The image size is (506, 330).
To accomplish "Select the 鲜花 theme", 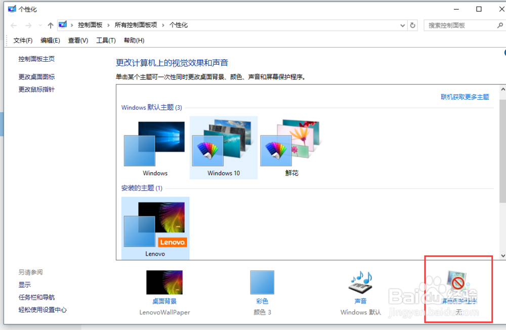I will pyautogui.click(x=292, y=148).
